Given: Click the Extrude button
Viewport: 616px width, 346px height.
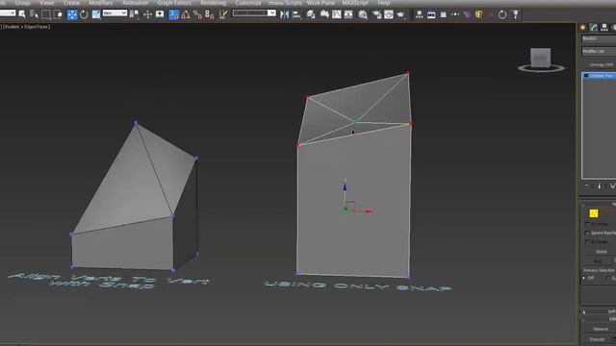Looking at the screenshot, I should point(597,339).
